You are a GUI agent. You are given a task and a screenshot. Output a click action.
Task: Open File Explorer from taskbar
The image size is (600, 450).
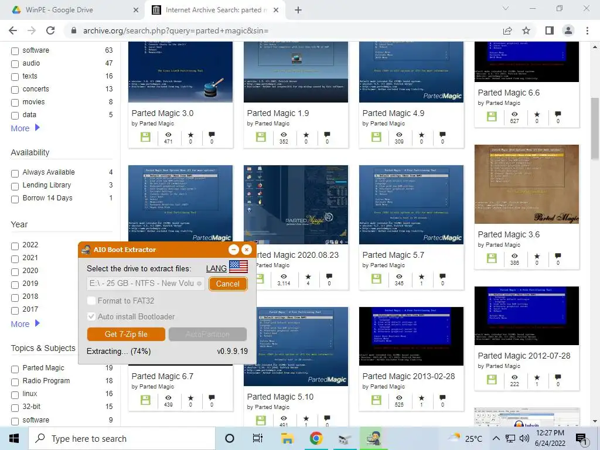287,438
